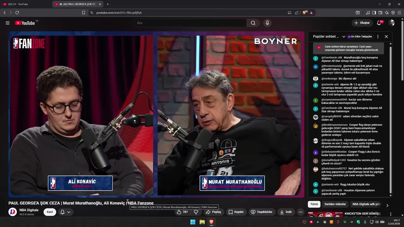Click the address bar URL youtube.com/watch

coord(119,13)
